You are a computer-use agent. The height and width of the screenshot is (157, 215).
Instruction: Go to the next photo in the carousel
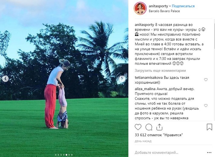[x=122, y=79]
